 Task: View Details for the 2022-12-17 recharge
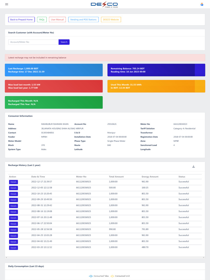click(x=13, y=182)
